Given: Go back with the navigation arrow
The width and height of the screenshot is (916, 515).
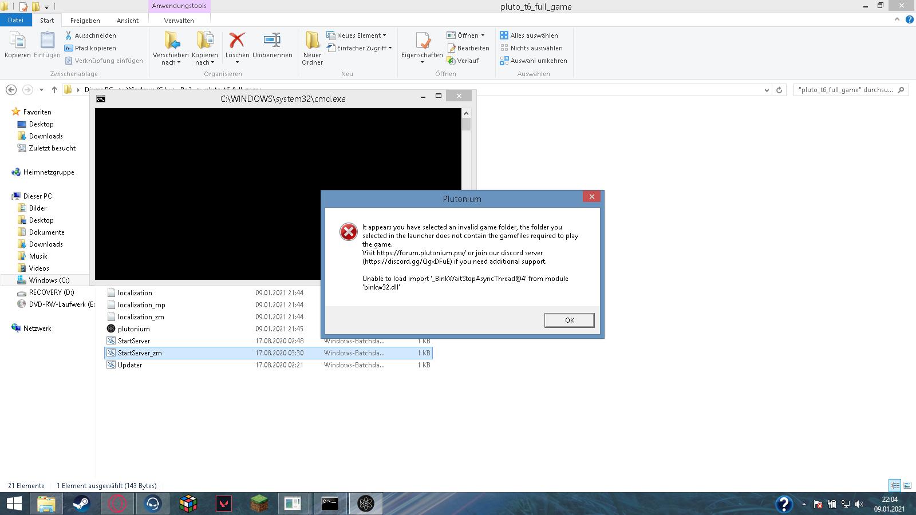Looking at the screenshot, I should 11,90.
